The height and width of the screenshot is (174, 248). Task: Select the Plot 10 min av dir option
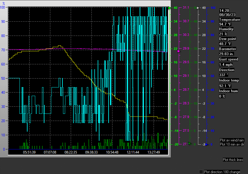[232, 144]
